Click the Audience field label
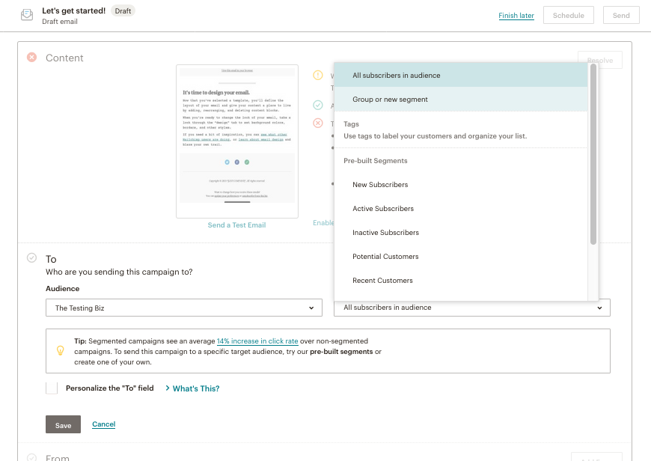 tap(62, 289)
